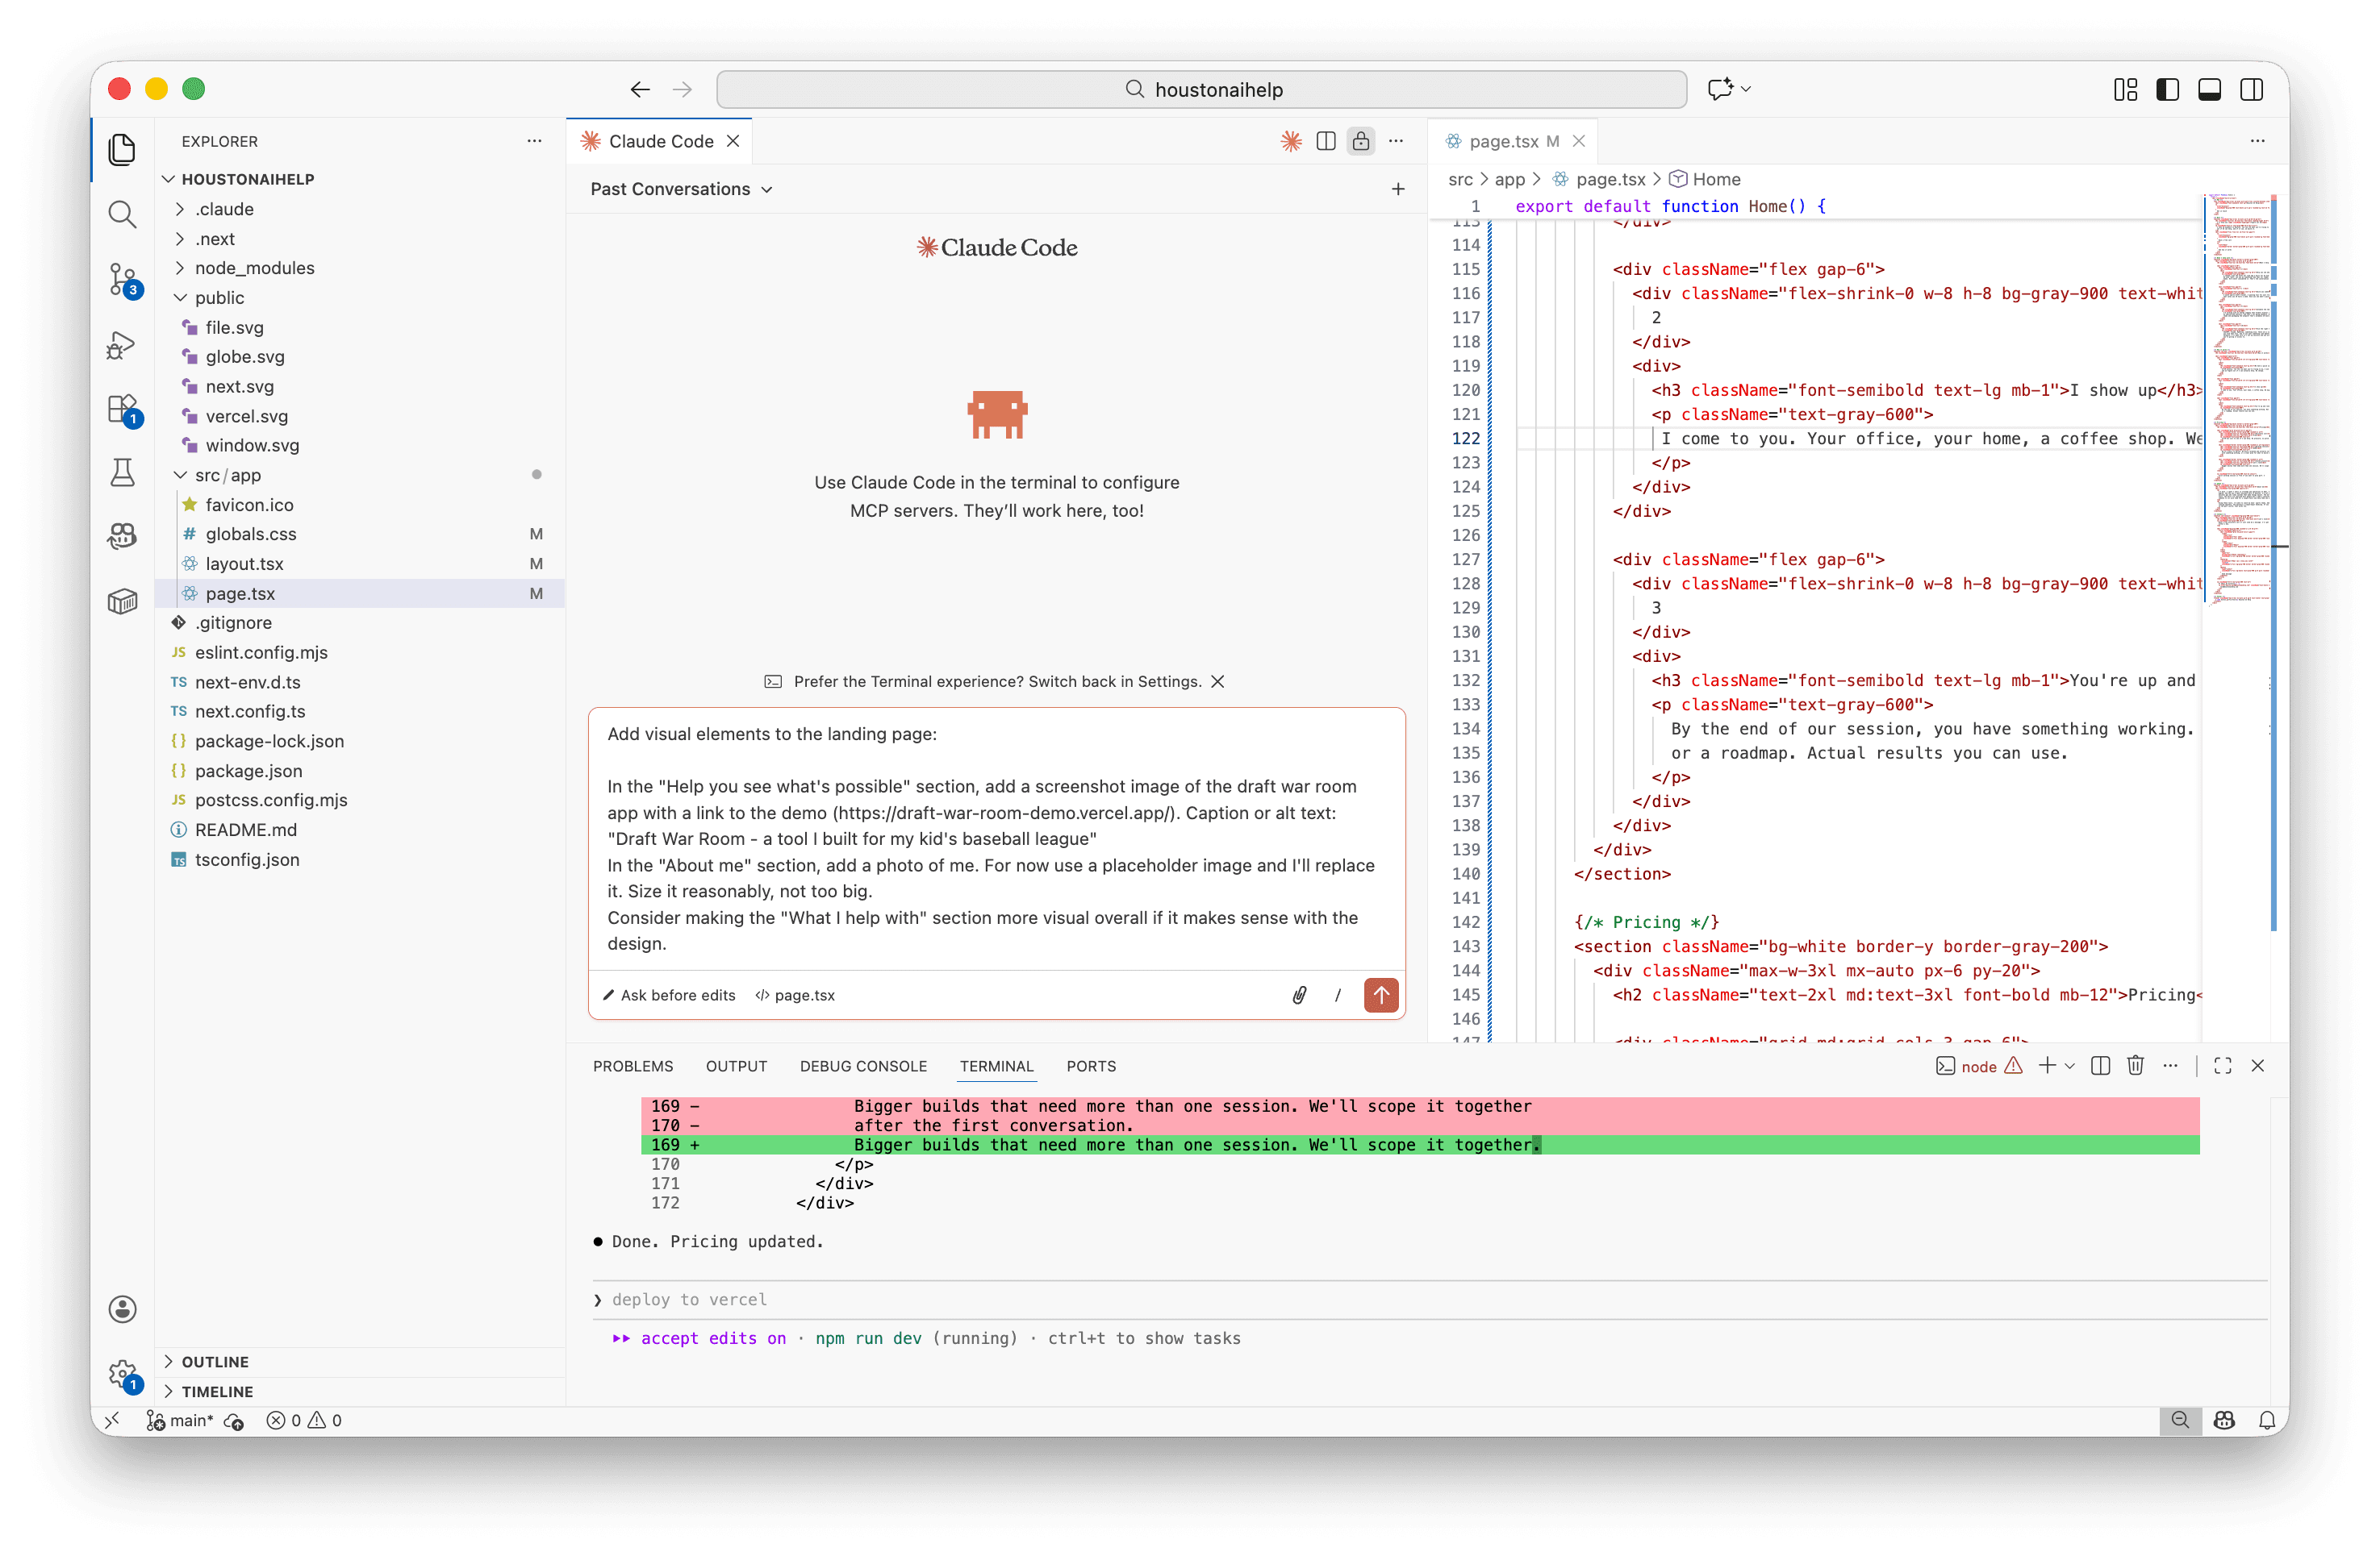This screenshot has width=2380, height=1556.
Task: Toggle the lock icon in the Claude panel
Action: (x=1361, y=141)
